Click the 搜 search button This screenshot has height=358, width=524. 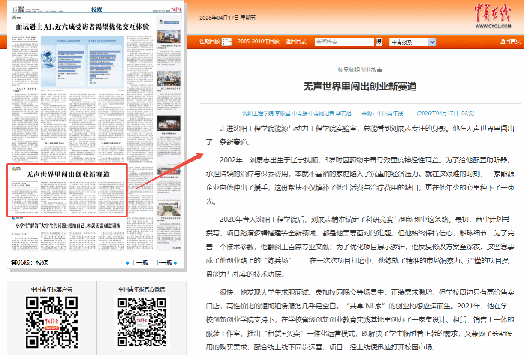point(379,42)
